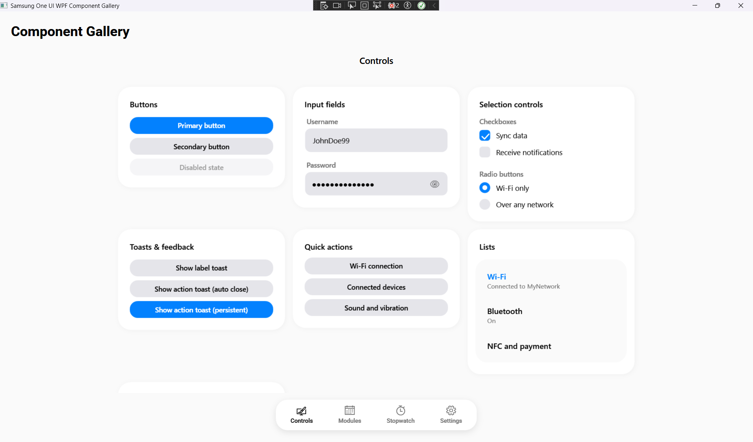Open Live Visual Tree from debug toolbar
Screen dimensions: 753x442
click(324, 5)
